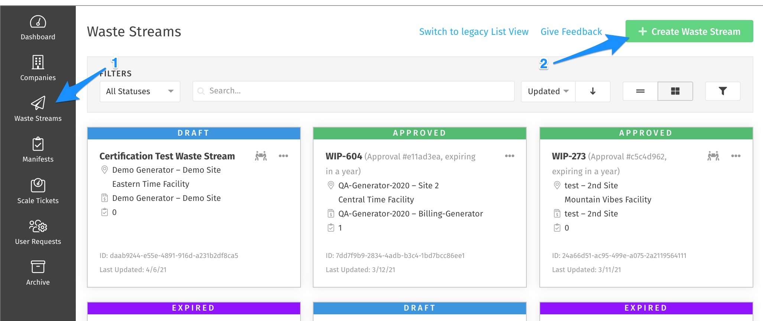Open the funnel filter options
The image size is (763, 321).
[x=723, y=91]
